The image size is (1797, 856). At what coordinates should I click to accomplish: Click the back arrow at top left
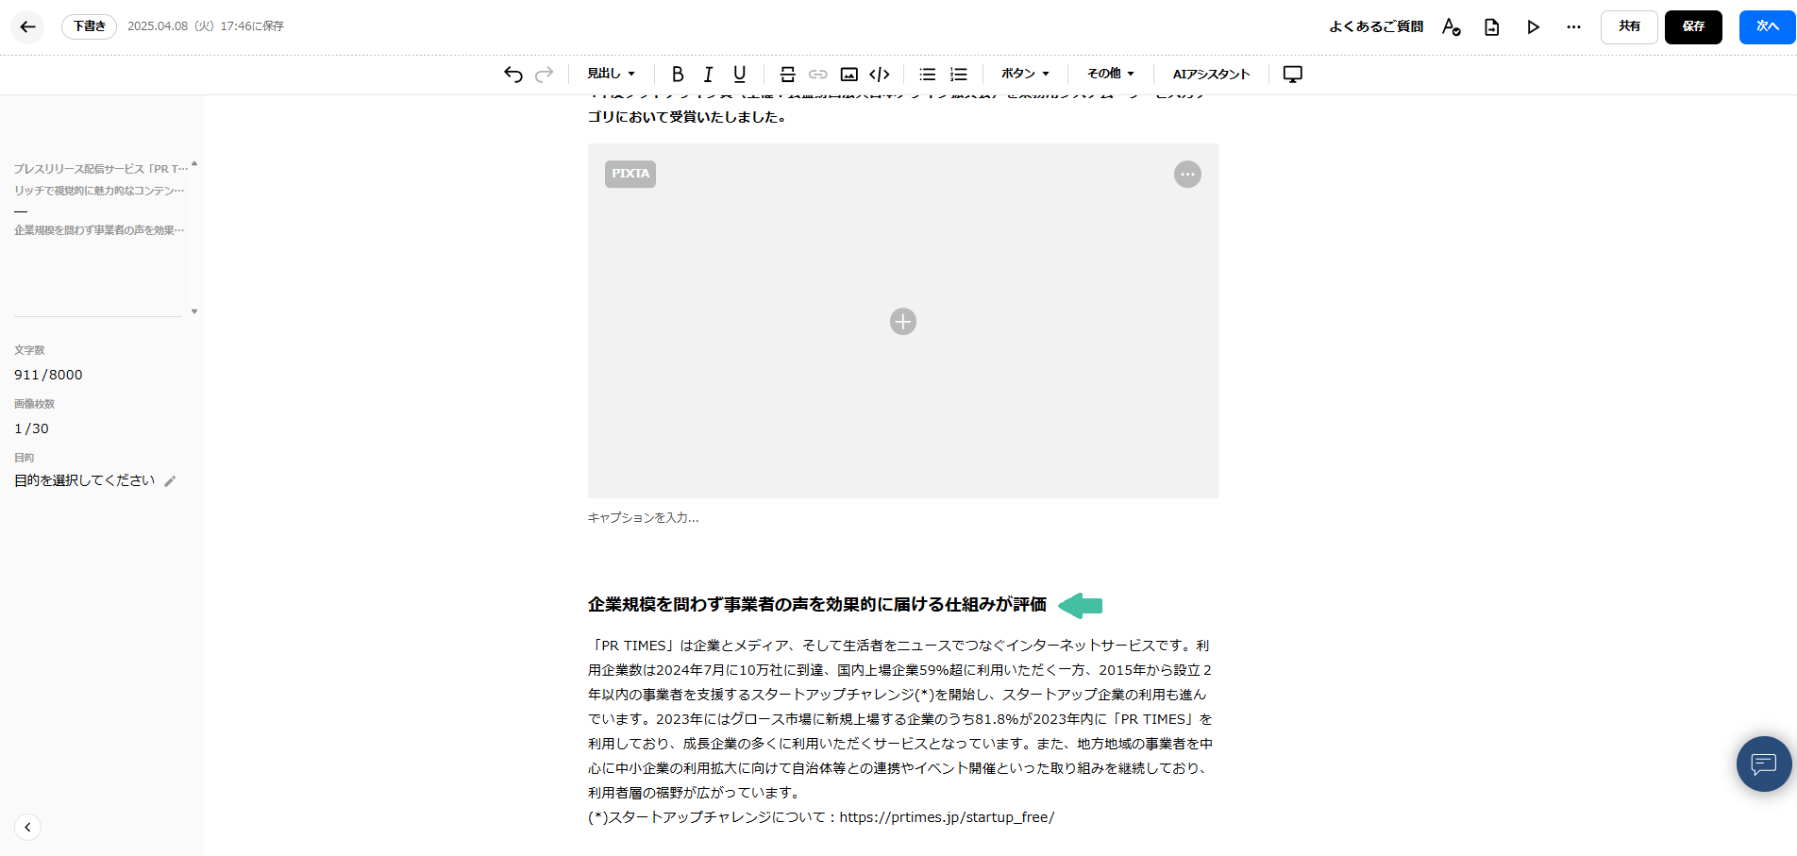(x=27, y=27)
